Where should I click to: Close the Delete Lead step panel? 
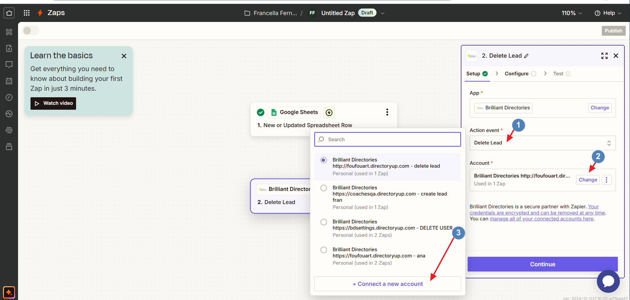pos(616,56)
